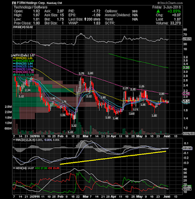
Task: Click the Friday 3-Jun-2016 date
Action: point(166,7)
